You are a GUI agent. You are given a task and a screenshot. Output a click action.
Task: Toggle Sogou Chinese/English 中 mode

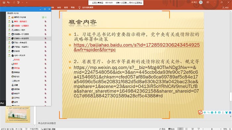click(x=204, y=112)
